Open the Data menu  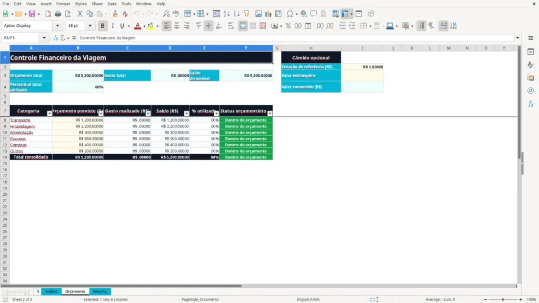pyautogui.click(x=112, y=4)
